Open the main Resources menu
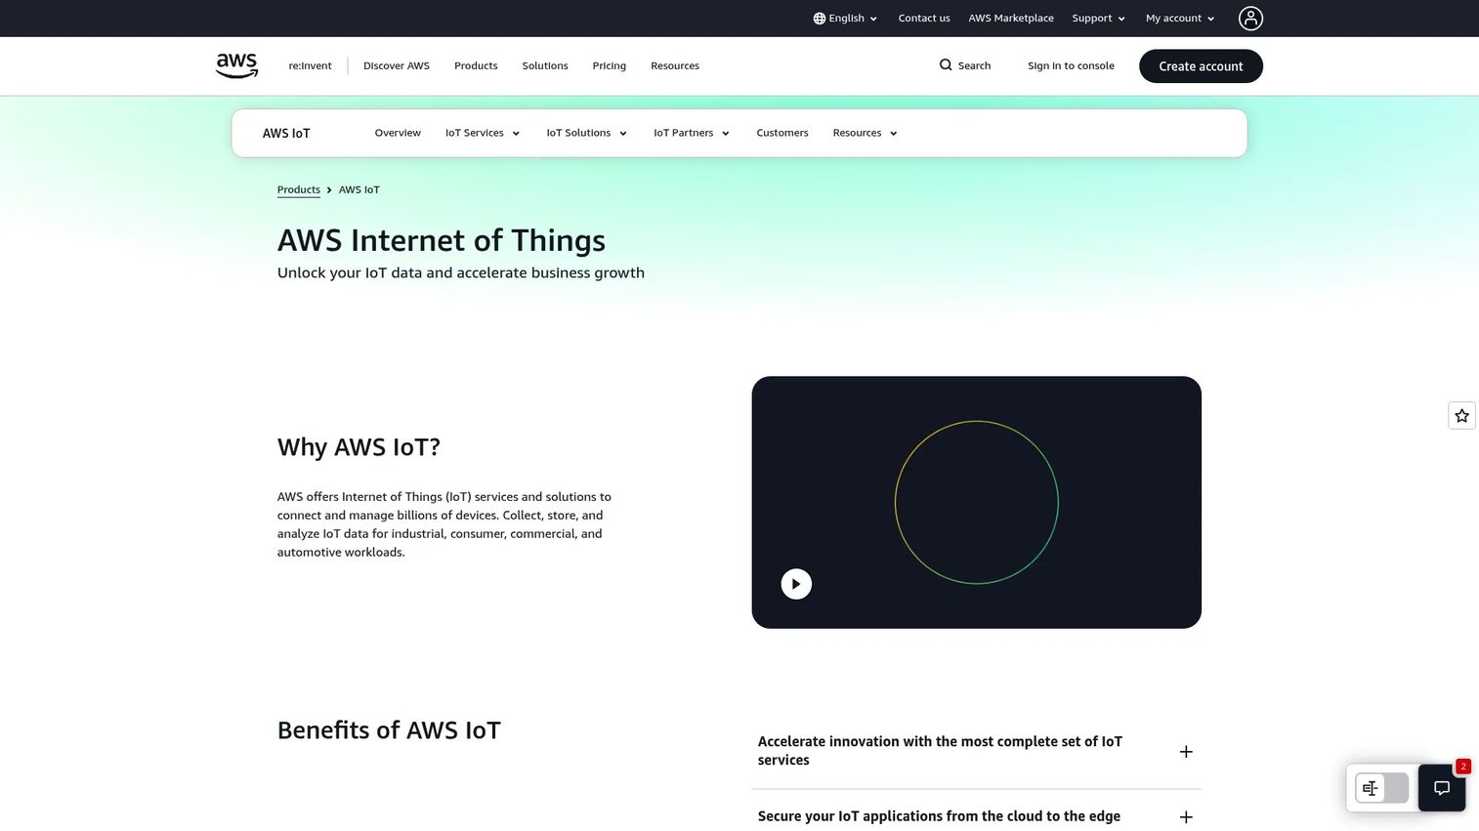The width and height of the screenshot is (1479, 831). [675, 65]
